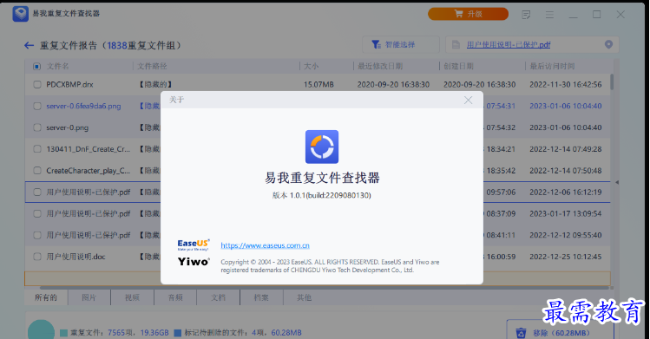This screenshot has height=339, width=650.
Task: Click the app icon in the title bar
Action: tap(20, 14)
